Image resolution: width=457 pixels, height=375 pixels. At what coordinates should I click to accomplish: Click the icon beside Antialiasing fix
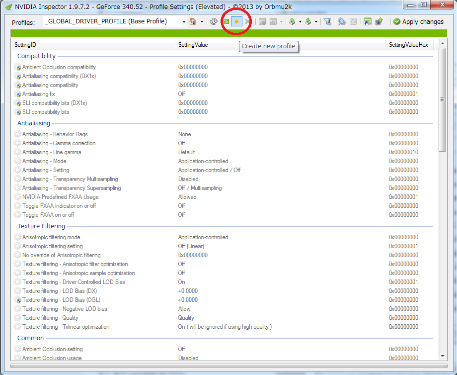pyautogui.click(x=18, y=94)
